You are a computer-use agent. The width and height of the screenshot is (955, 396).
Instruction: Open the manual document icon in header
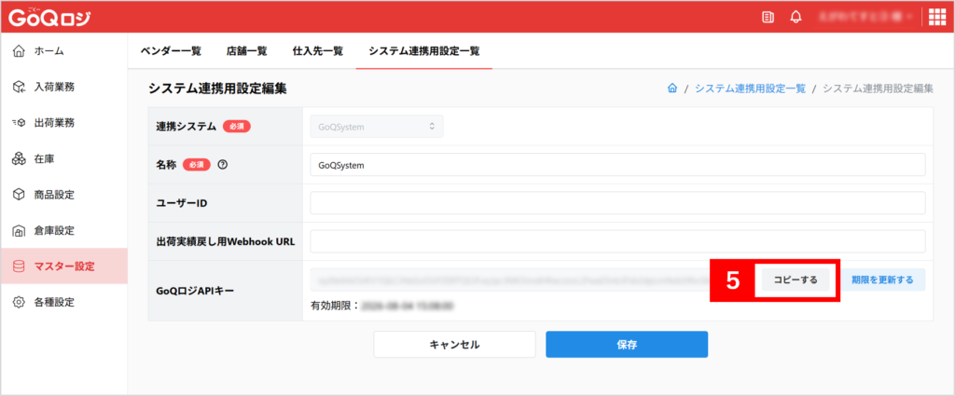click(768, 17)
